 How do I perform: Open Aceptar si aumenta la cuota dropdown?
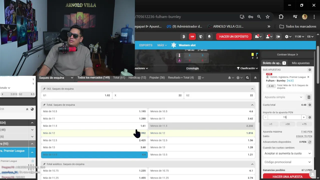287,153
